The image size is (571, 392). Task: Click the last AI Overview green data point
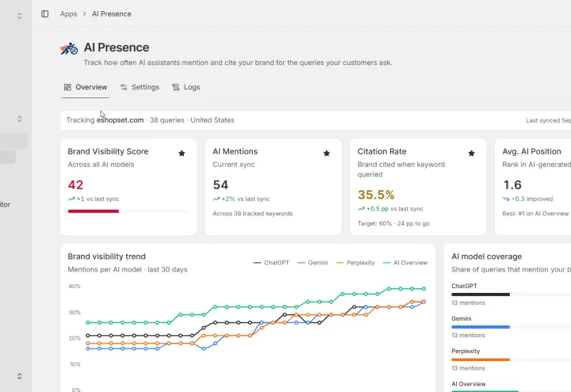pos(423,289)
